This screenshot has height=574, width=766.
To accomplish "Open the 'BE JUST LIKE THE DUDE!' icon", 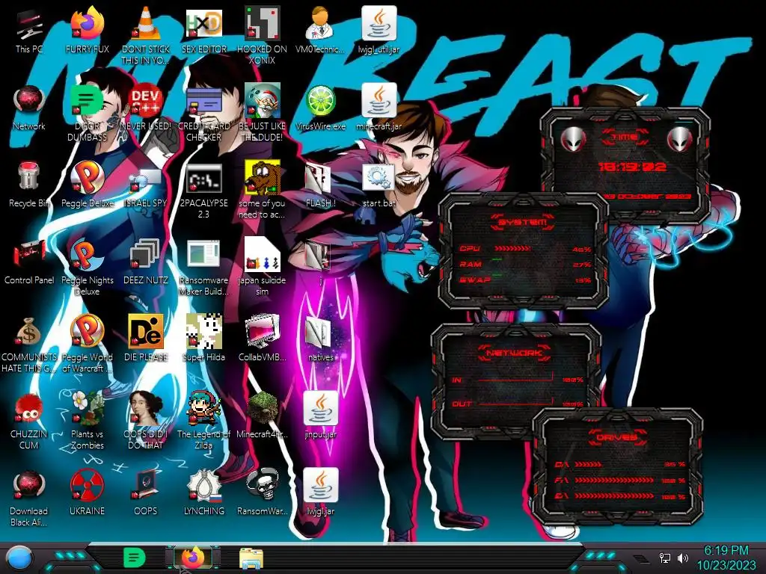I will pos(262,101).
